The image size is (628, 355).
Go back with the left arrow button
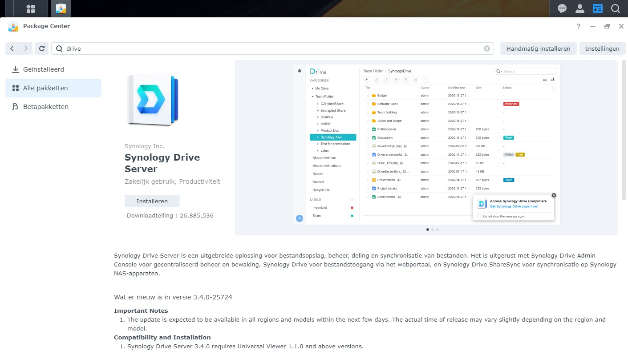click(x=12, y=48)
